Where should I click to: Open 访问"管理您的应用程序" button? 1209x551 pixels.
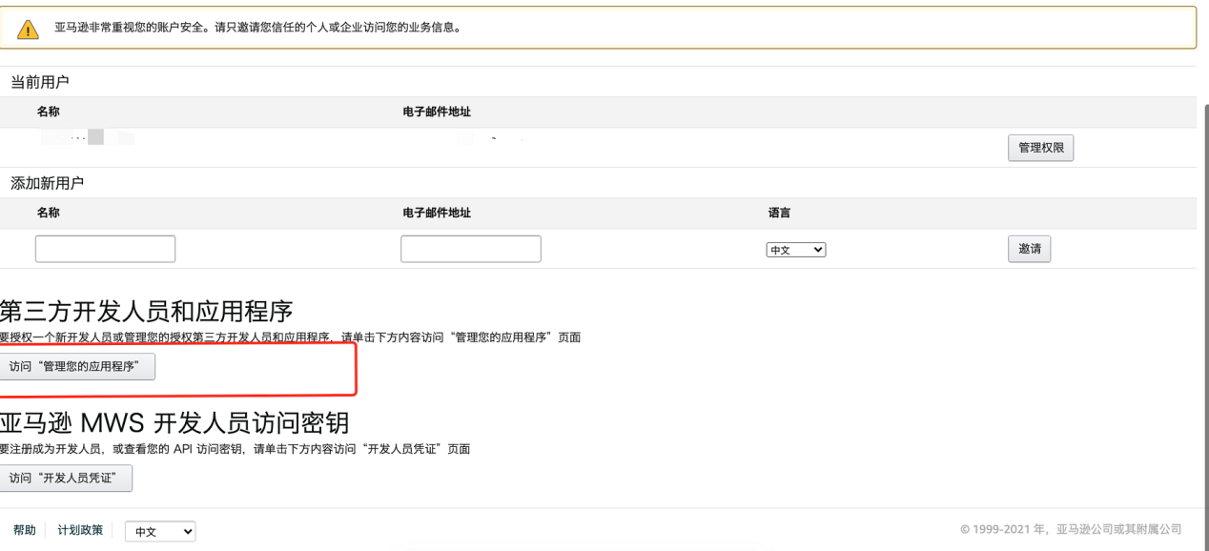(x=77, y=367)
